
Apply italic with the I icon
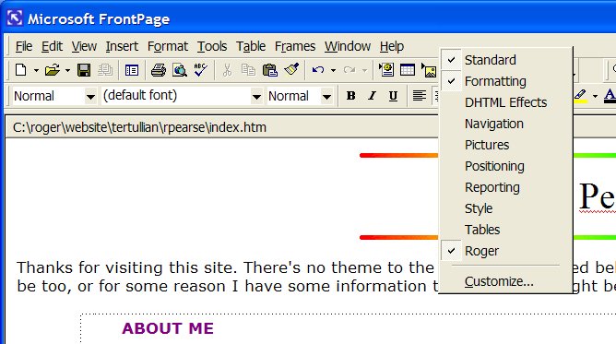(x=372, y=95)
